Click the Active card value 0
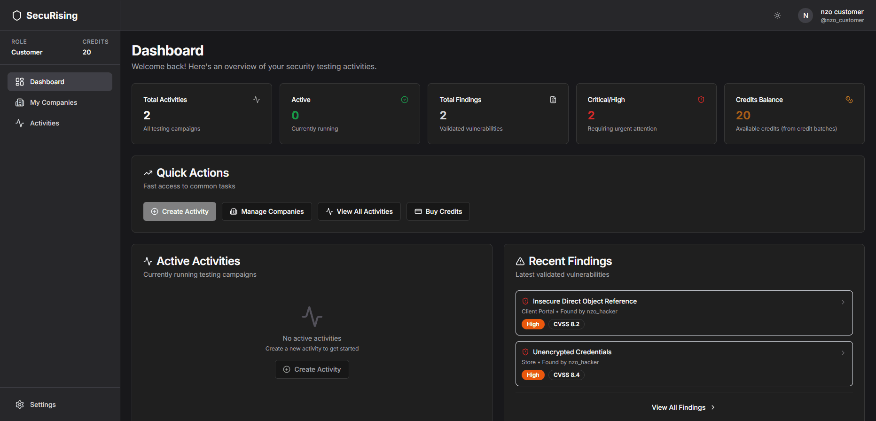The height and width of the screenshot is (421, 876). click(295, 115)
